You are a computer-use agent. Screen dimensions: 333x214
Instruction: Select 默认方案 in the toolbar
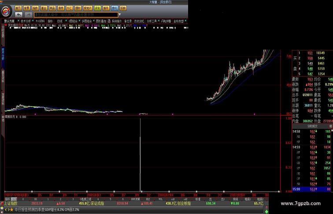(9, 21)
